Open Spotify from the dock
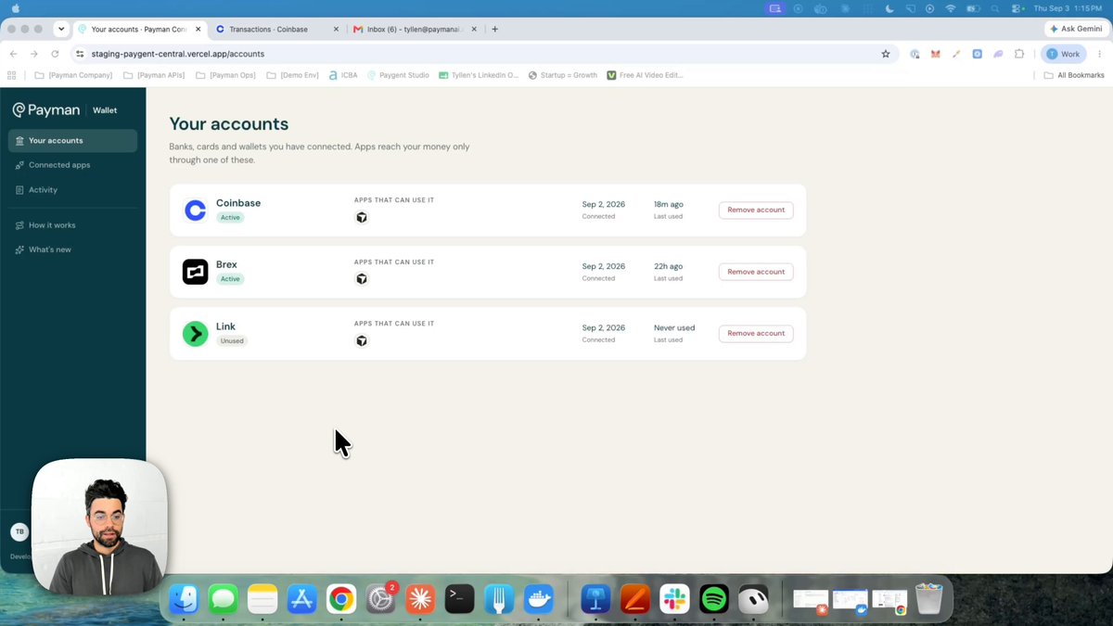 [714, 599]
